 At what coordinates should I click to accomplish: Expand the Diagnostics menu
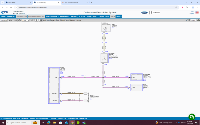click(x=22, y=17)
